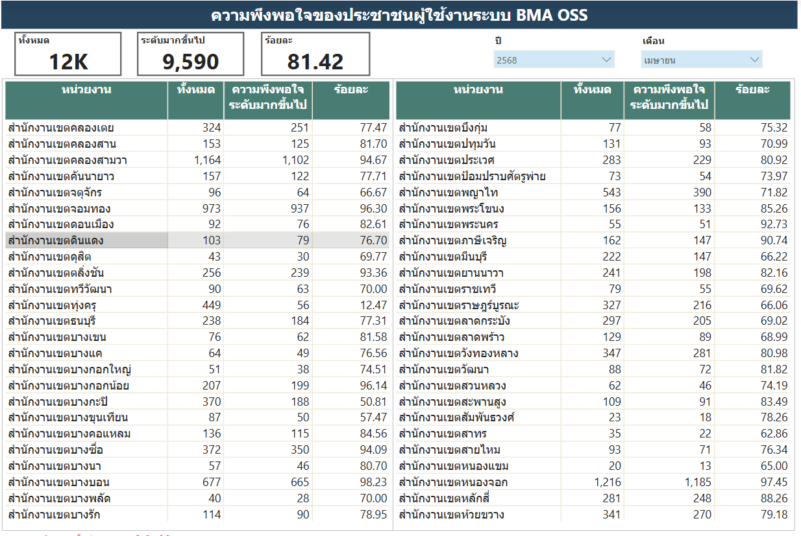Select row สำนักงานเขตบางบอน

click(x=198, y=482)
